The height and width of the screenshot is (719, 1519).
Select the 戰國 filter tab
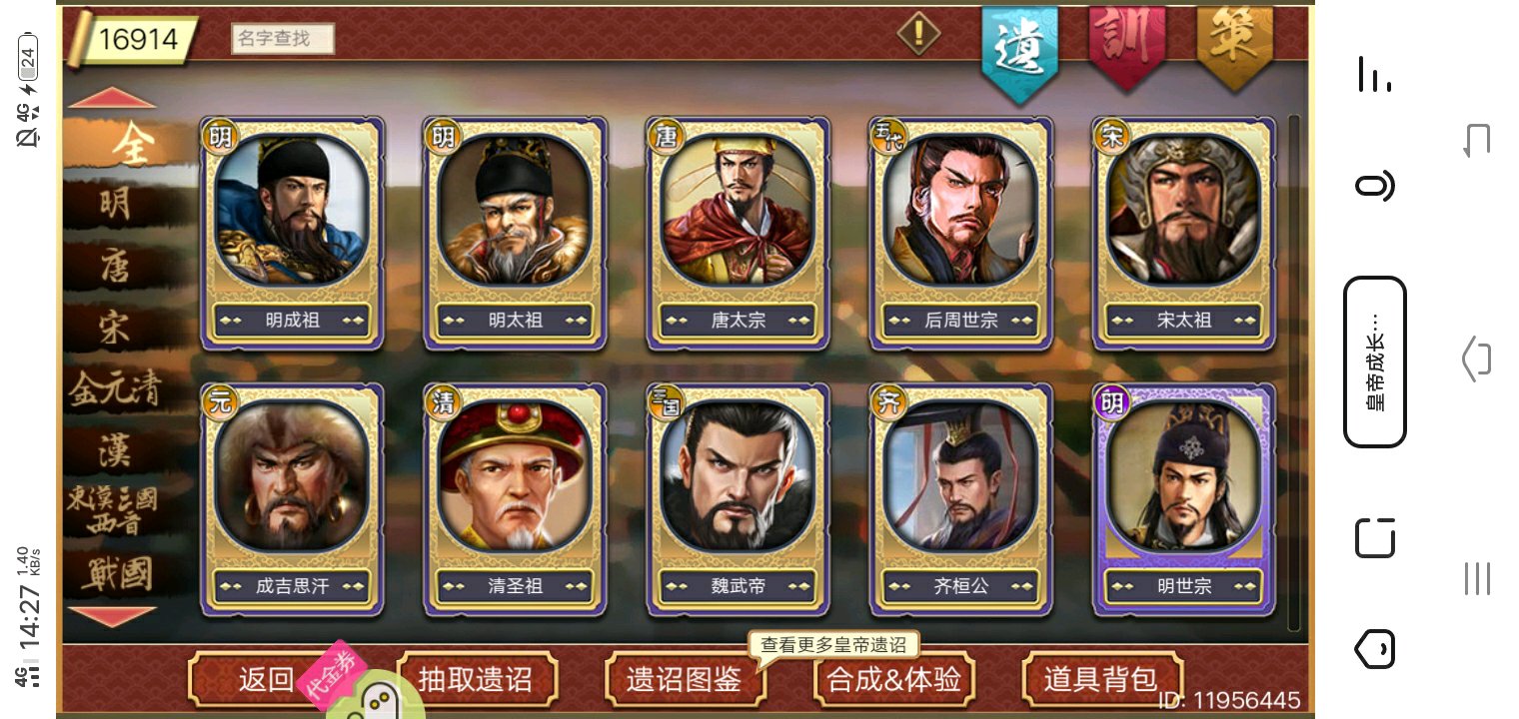pos(117,573)
